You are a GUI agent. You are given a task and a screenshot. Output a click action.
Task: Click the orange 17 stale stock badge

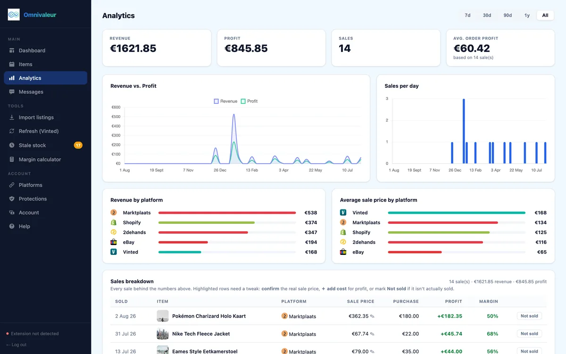pos(78,145)
